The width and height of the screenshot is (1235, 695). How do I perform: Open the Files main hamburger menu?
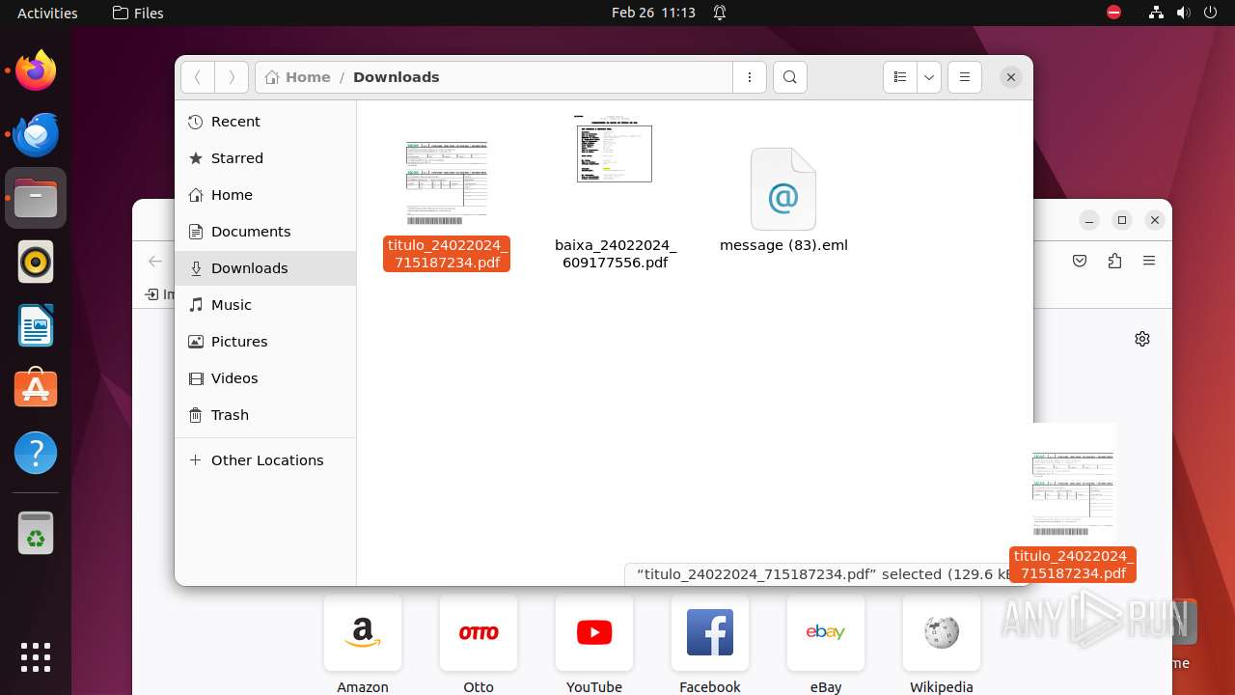965,77
